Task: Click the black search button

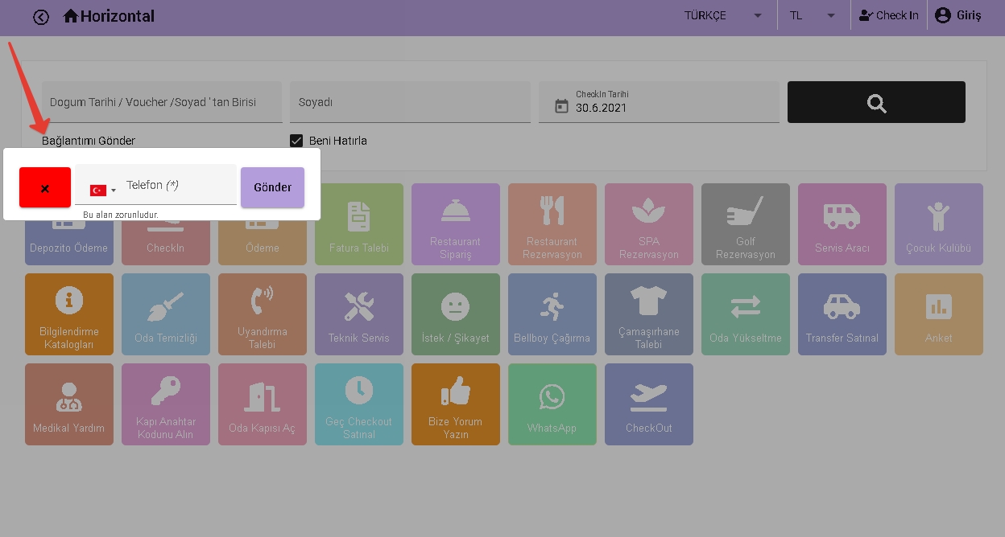Action: point(876,102)
